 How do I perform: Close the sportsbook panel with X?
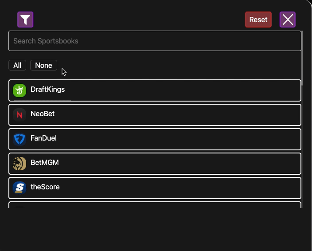[288, 20]
